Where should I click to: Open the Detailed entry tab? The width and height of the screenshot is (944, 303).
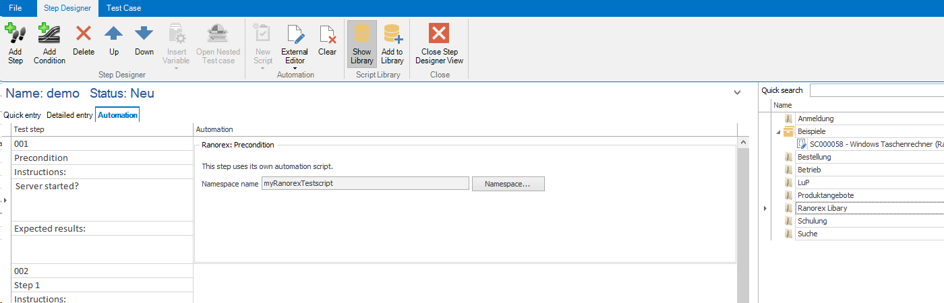[x=69, y=115]
